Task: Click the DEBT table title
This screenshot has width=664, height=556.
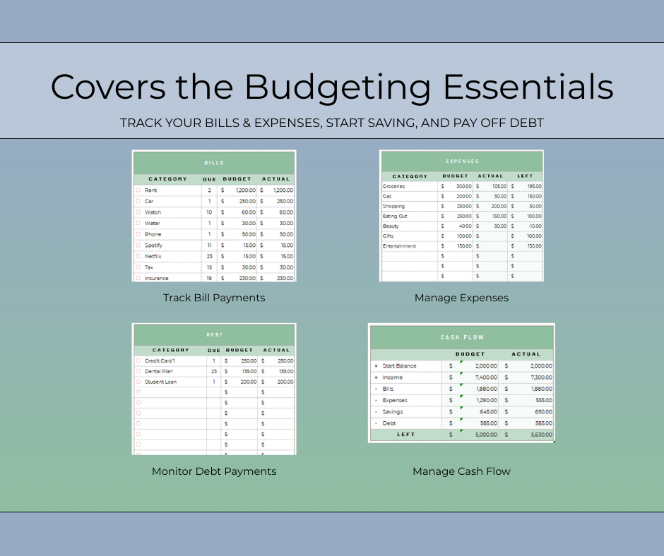Action: pos(214,334)
